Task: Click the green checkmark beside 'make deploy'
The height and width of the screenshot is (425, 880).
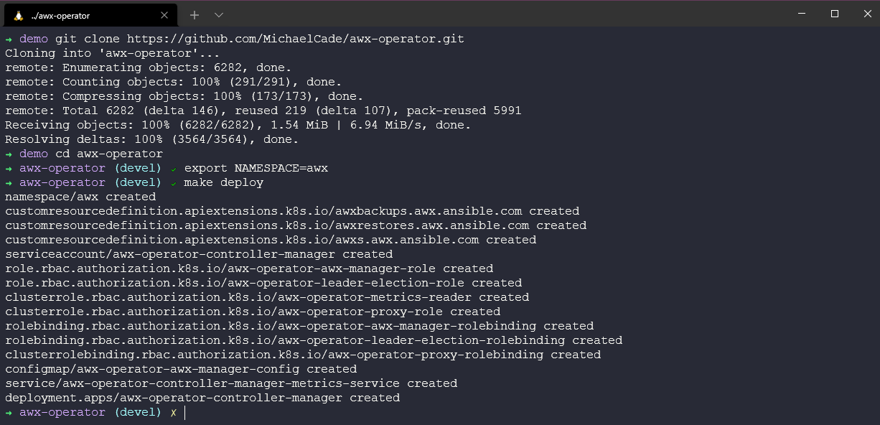Action: [x=172, y=182]
